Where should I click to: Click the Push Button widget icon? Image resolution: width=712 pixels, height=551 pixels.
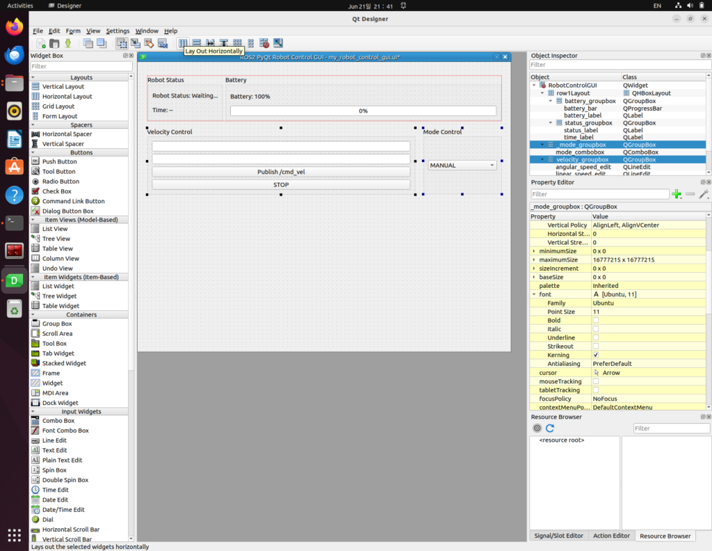(35, 161)
